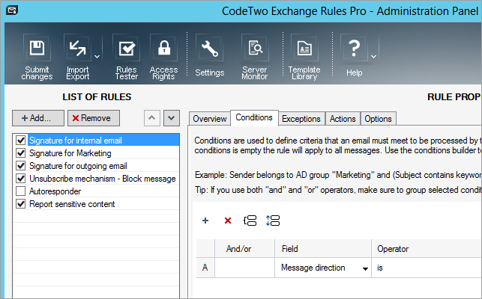Uncheck Signature for internal email rule
Image resolution: width=482 pixels, height=299 pixels.
pyautogui.click(x=20, y=140)
